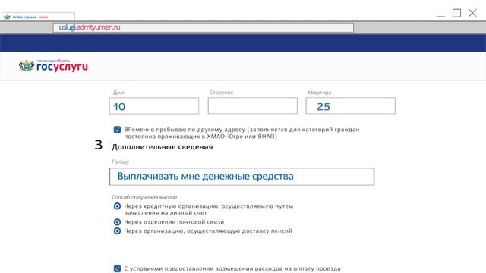486x273 pixels.
Task: Click the Дополнительные сведения section heading
Action: (x=163, y=146)
